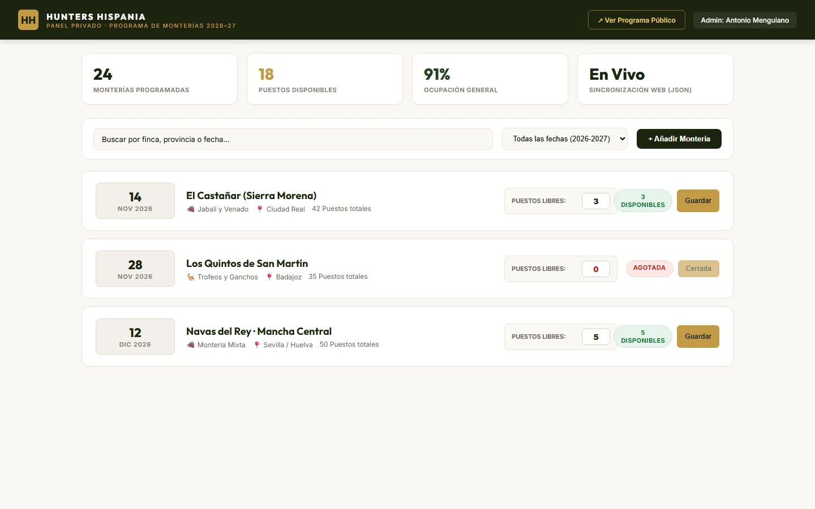Viewport: 815px width, 509px height.
Task: Click the text 35 Puestos totales
Action: click(x=338, y=277)
